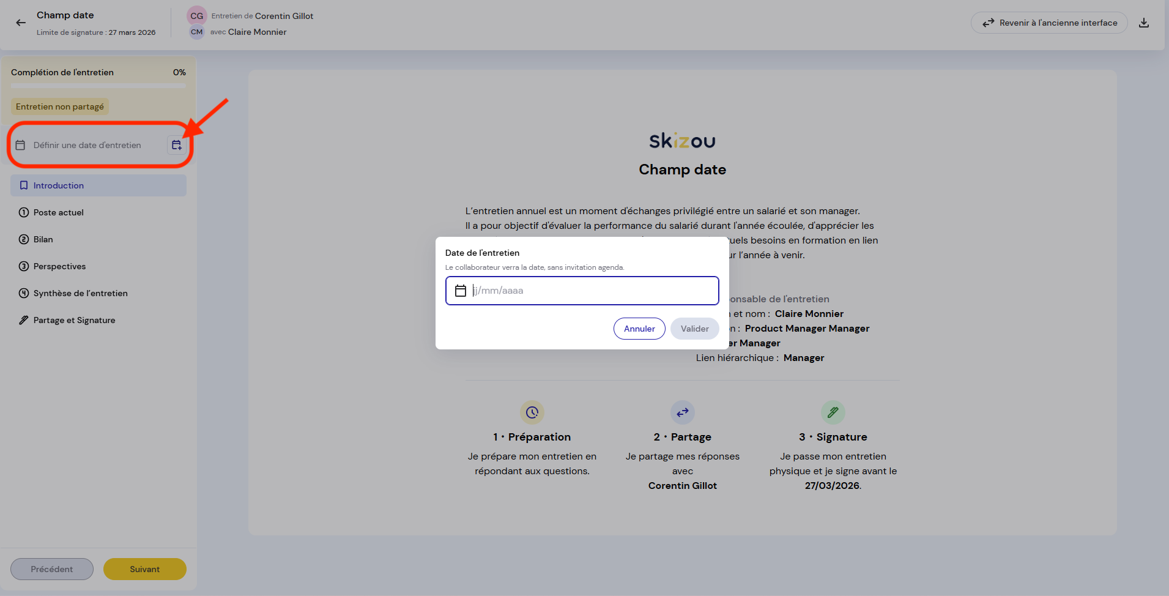Click the Suivant button
Image resolution: width=1169 pixels, height=596 pixels.
(x=144, y=569)
